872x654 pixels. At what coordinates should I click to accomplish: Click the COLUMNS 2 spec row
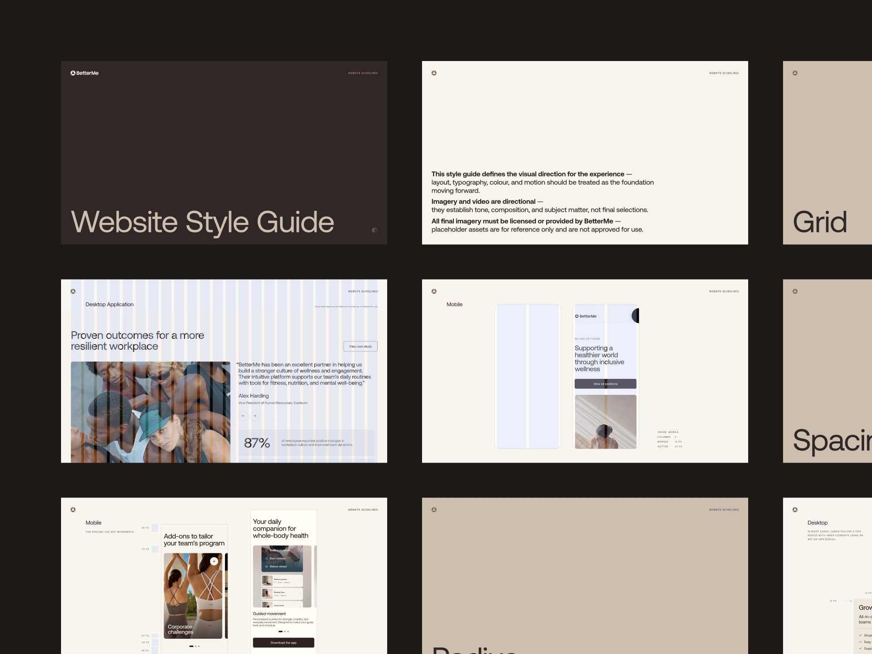point(667,437)
